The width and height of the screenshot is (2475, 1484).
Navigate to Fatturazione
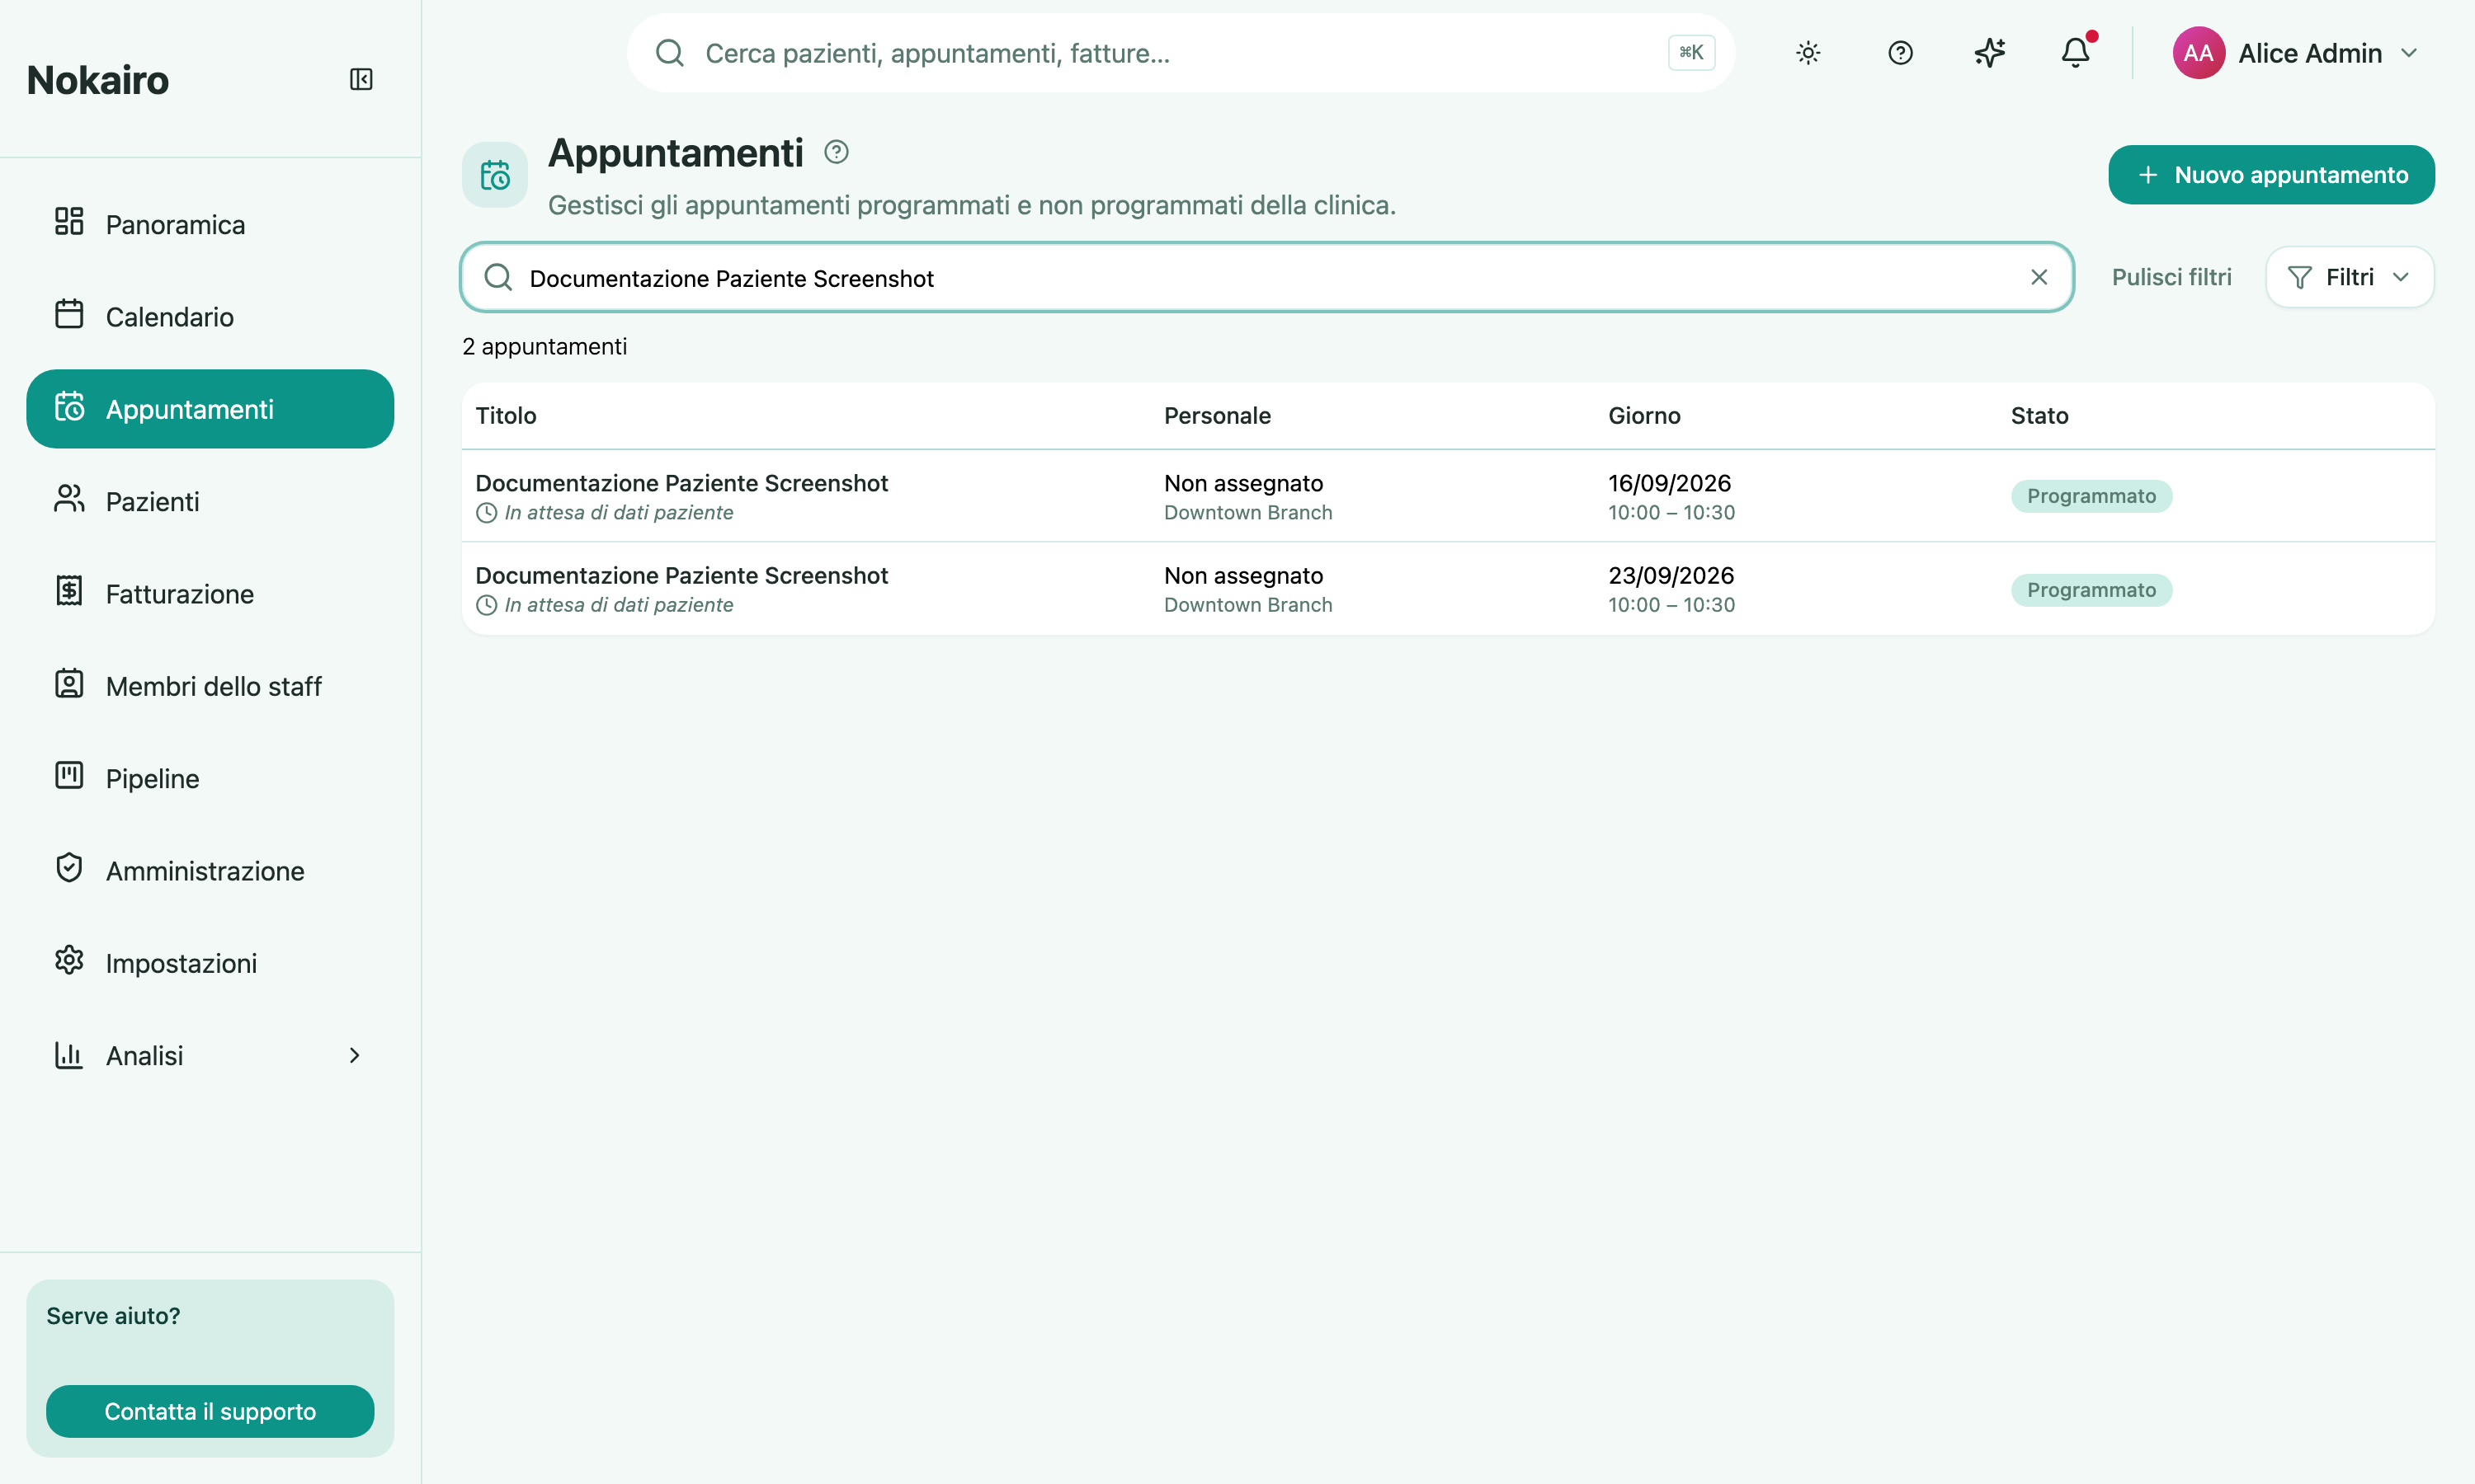(x=210, y=593)
